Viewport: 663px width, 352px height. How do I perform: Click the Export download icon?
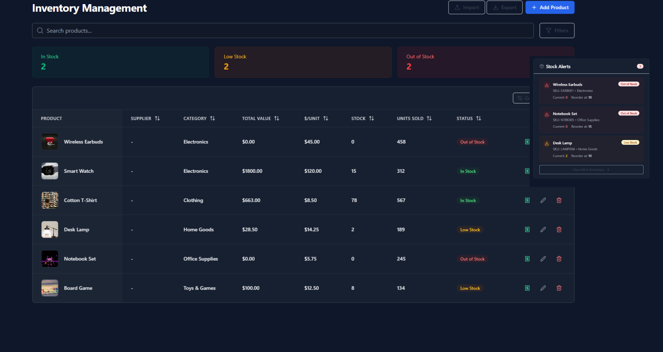pos(495,7)
